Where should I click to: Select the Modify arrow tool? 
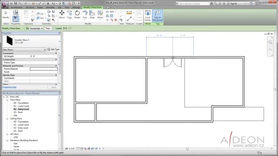pos(6,15)
